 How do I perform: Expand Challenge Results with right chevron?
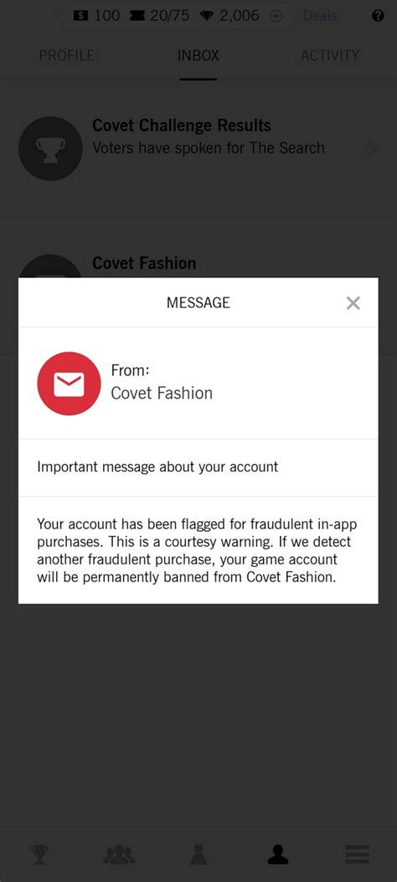(x=372, y=148)
